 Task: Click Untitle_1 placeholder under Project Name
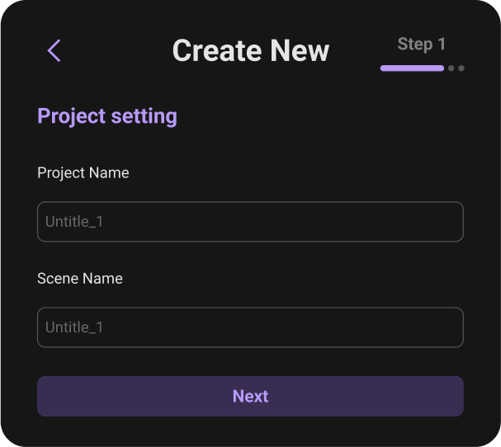pos(74,222)
